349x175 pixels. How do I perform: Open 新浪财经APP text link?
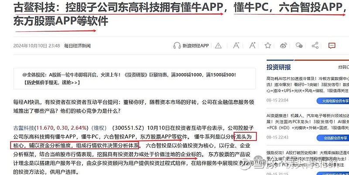pyautogui.click(x=195, y=46)
